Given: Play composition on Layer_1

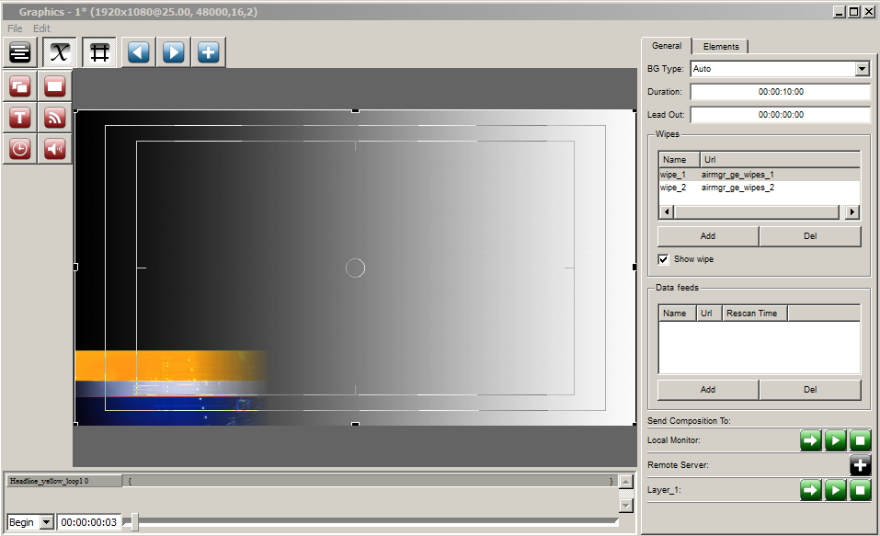Looking at the screenshot, I should pyautogui.click(x=835, y=490).
